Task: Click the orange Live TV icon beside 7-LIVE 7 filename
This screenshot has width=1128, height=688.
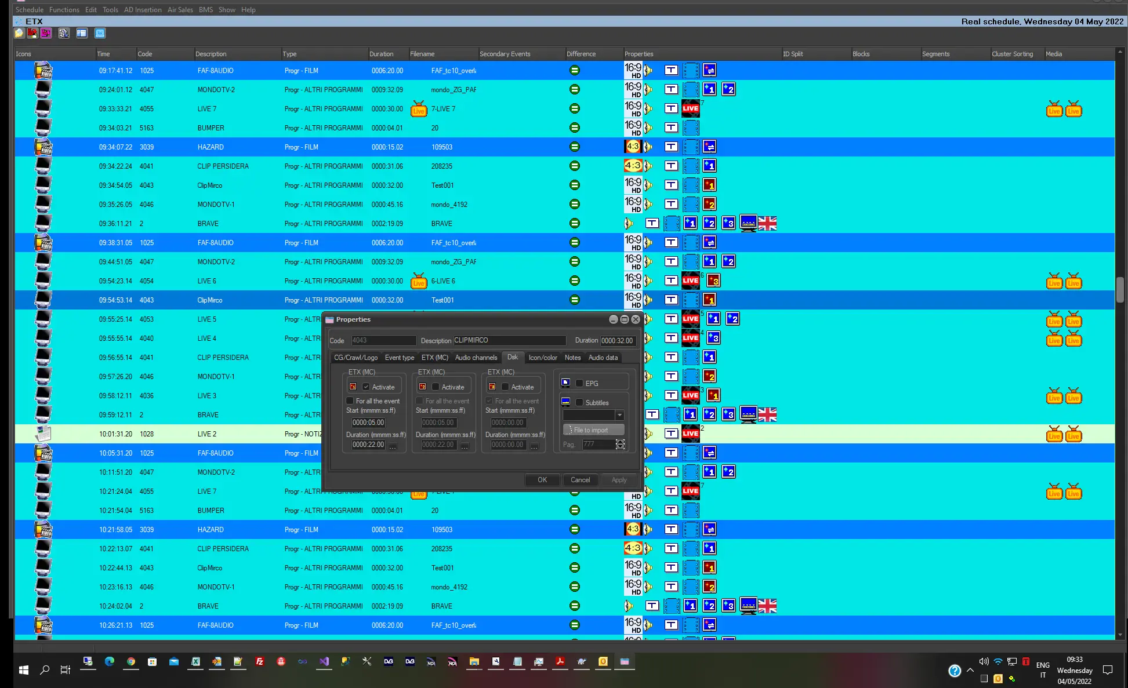Action: [x=419, y=109]
